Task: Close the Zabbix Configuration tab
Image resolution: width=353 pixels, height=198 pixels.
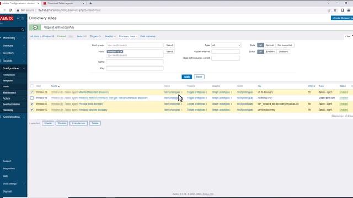Action: click(38, 3)
